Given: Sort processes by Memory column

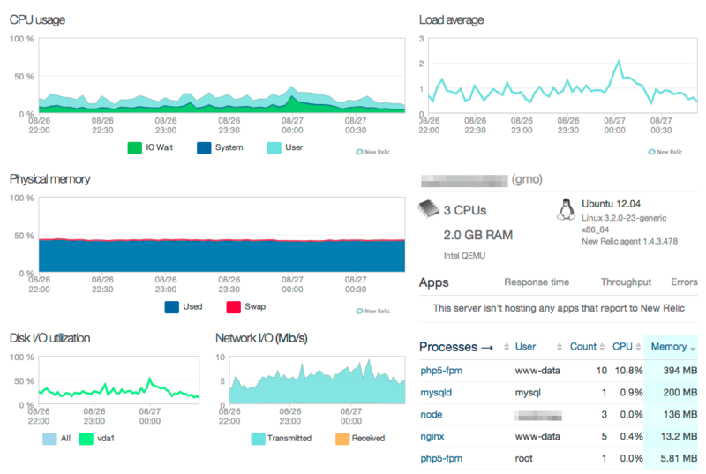Looking at the screenshot, I should pyautogui.click(x=669, y=347).
